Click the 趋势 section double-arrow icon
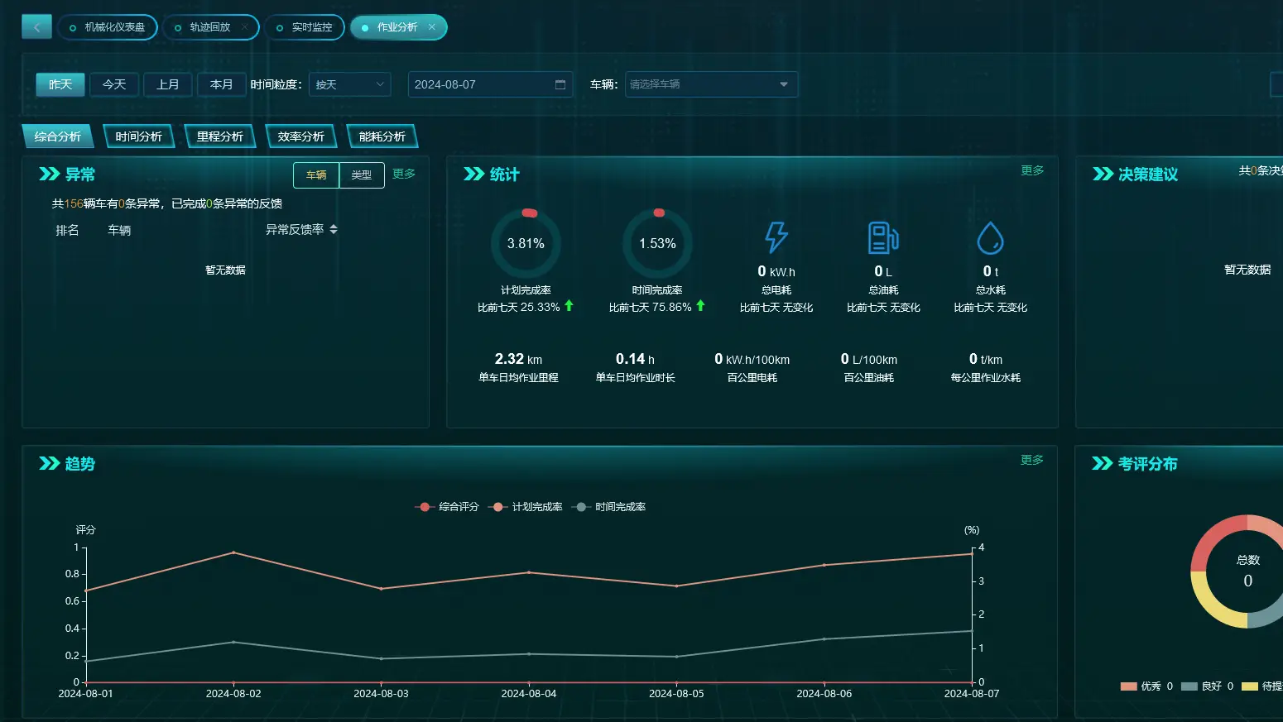The image size is (1283, 722). pos(49,463)
